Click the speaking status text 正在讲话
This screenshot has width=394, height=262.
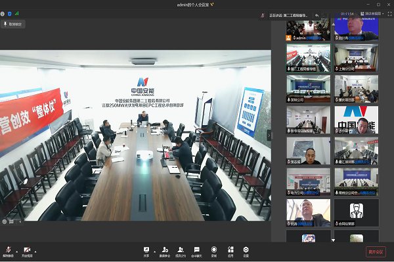288,15
